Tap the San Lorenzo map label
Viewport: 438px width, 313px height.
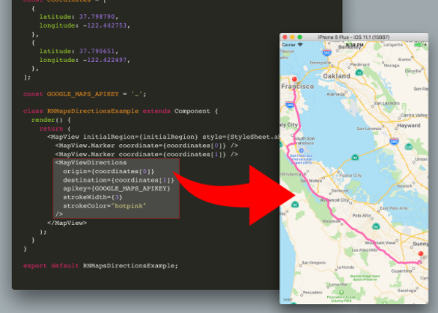pyautogui.click(x=369, y=128)
